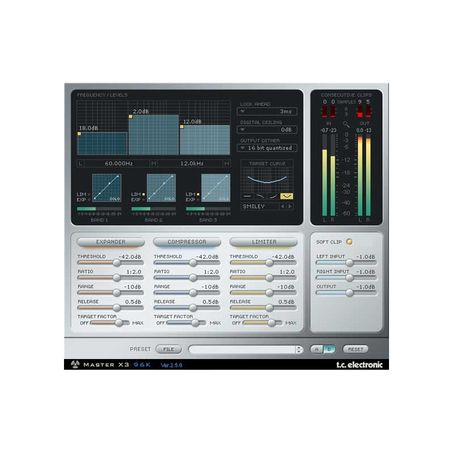Image resolution: width=453 pixels, height=453 pixels.
Task: Select the rising target curve shape icon
Action: (273, 196)
